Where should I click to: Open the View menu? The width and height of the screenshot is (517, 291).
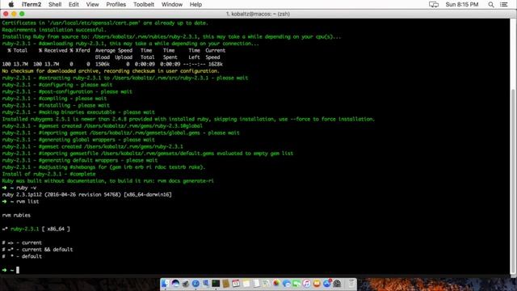(92, 4)
